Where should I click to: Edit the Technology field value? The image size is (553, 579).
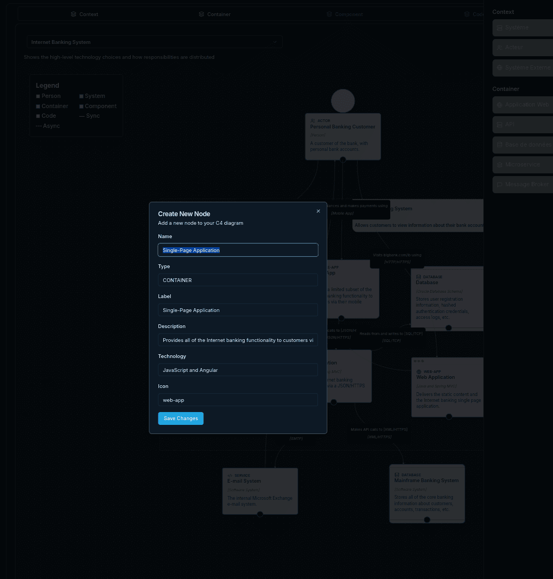point(238,370)
